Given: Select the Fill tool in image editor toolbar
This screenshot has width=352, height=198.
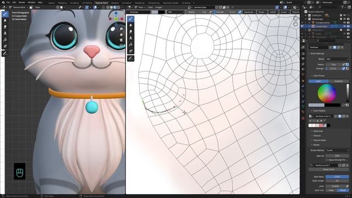Looking at the screenshot, I should point(130,45).
